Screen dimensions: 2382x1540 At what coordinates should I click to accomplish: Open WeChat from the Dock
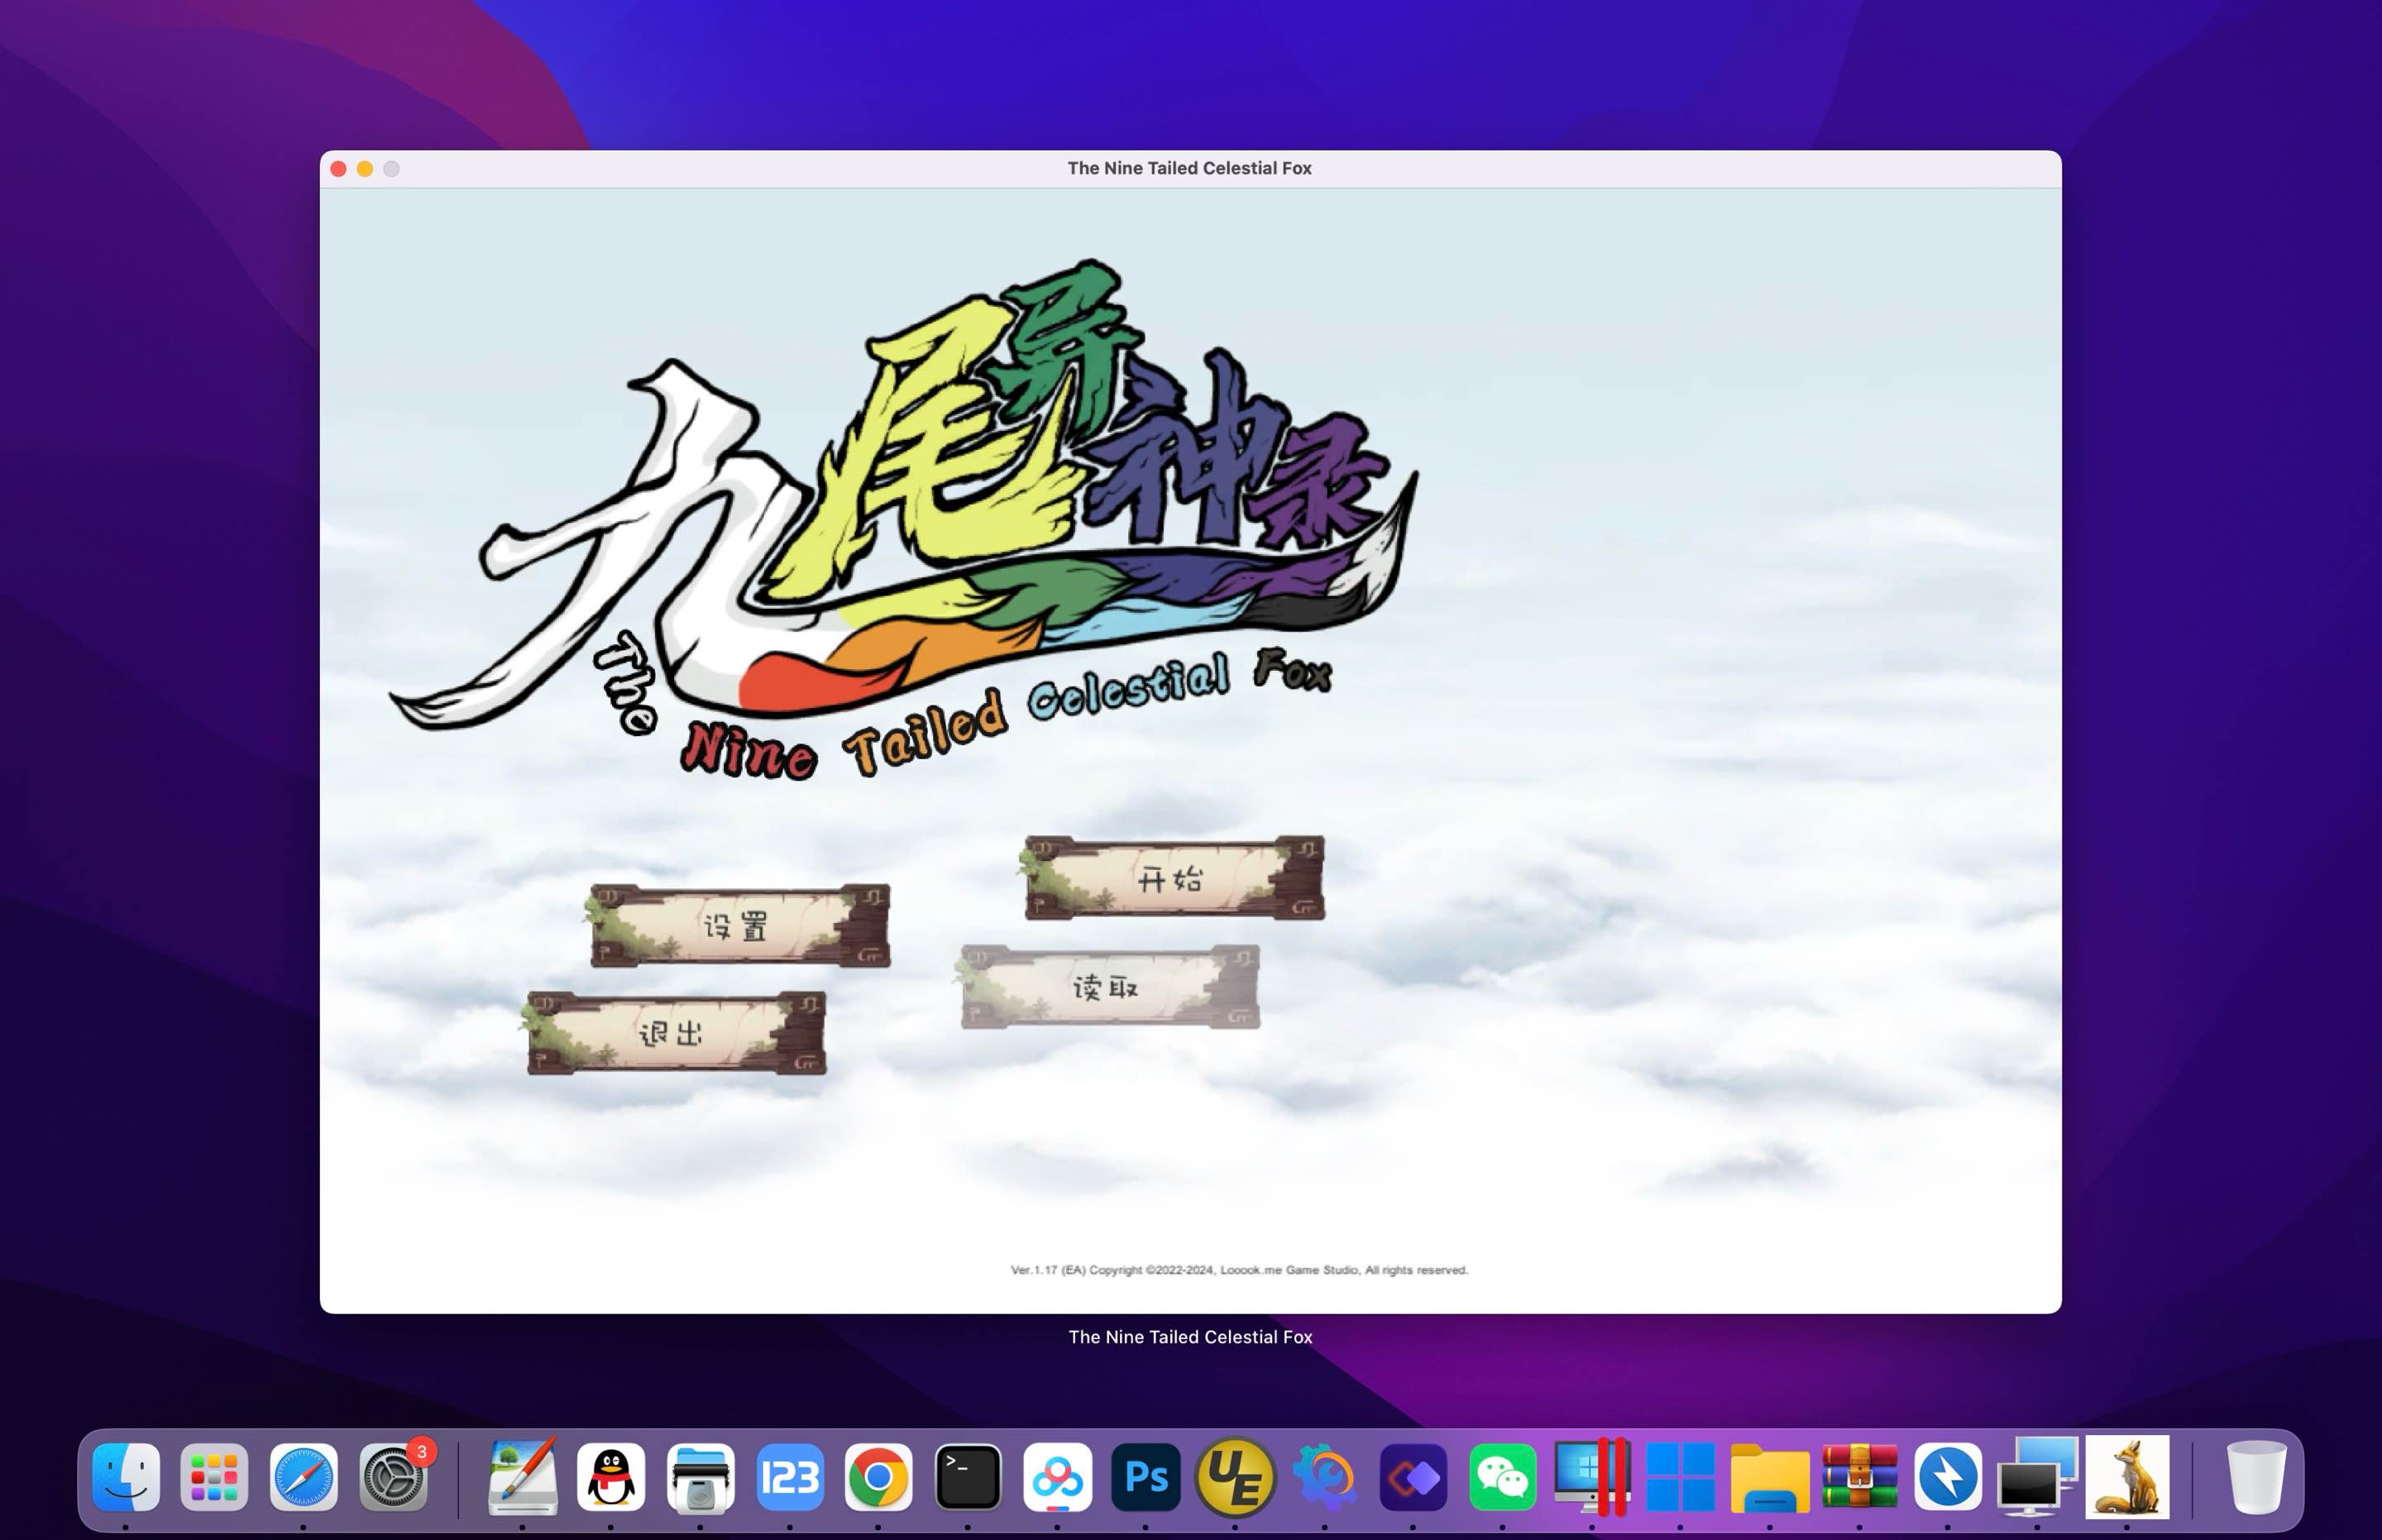[x=1503, y=1477]
